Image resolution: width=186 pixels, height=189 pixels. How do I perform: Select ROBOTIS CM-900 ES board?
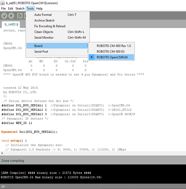(x=111, y=52)
